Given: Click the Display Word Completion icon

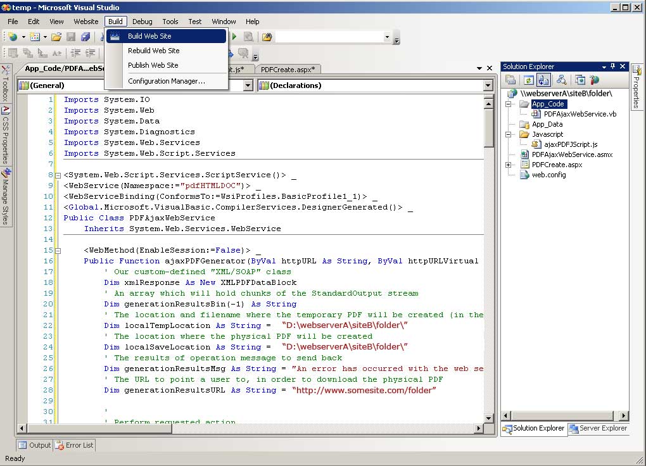Looking at the screenshot, I should (57, 53).
